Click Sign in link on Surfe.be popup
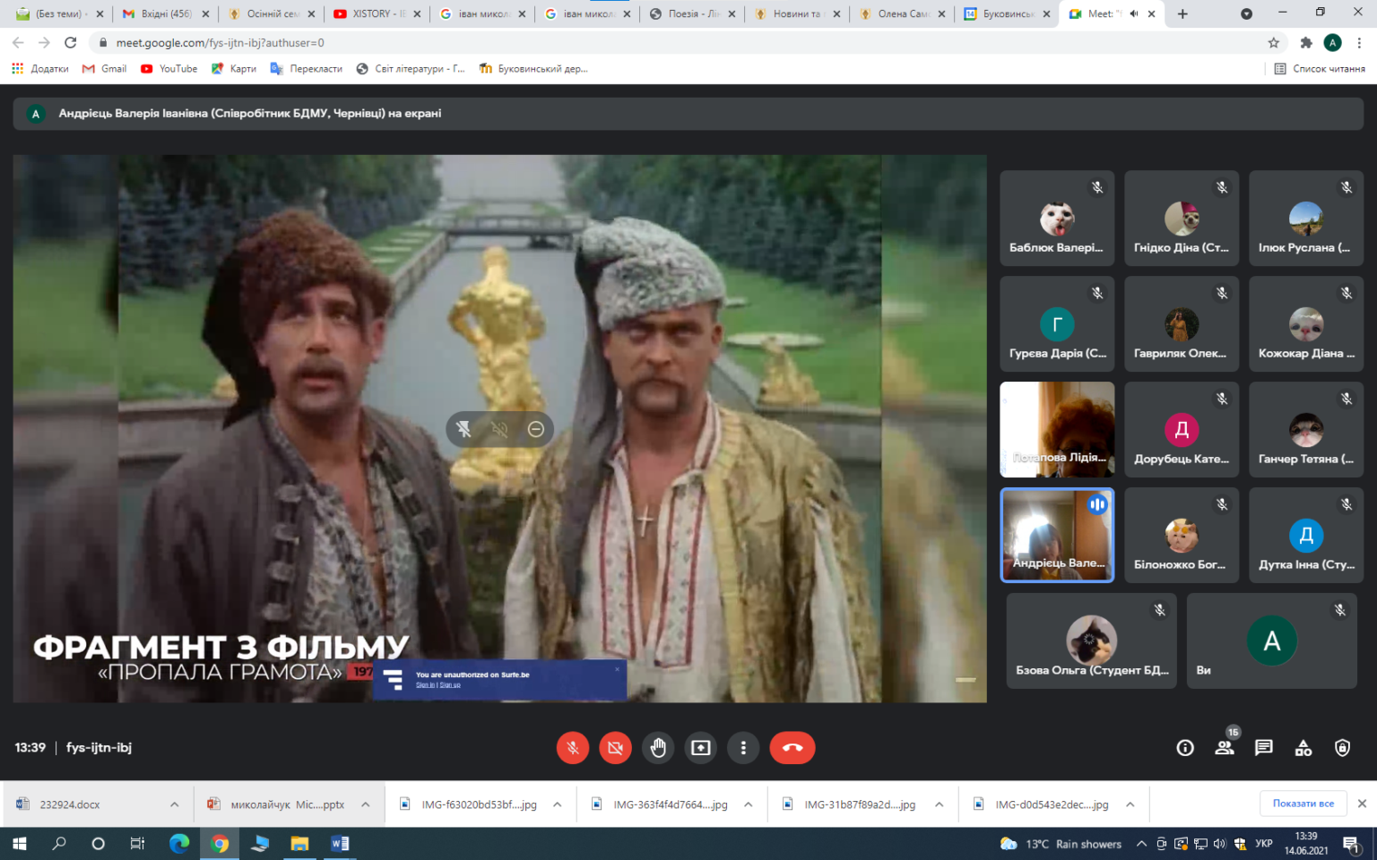 point(425,685)
